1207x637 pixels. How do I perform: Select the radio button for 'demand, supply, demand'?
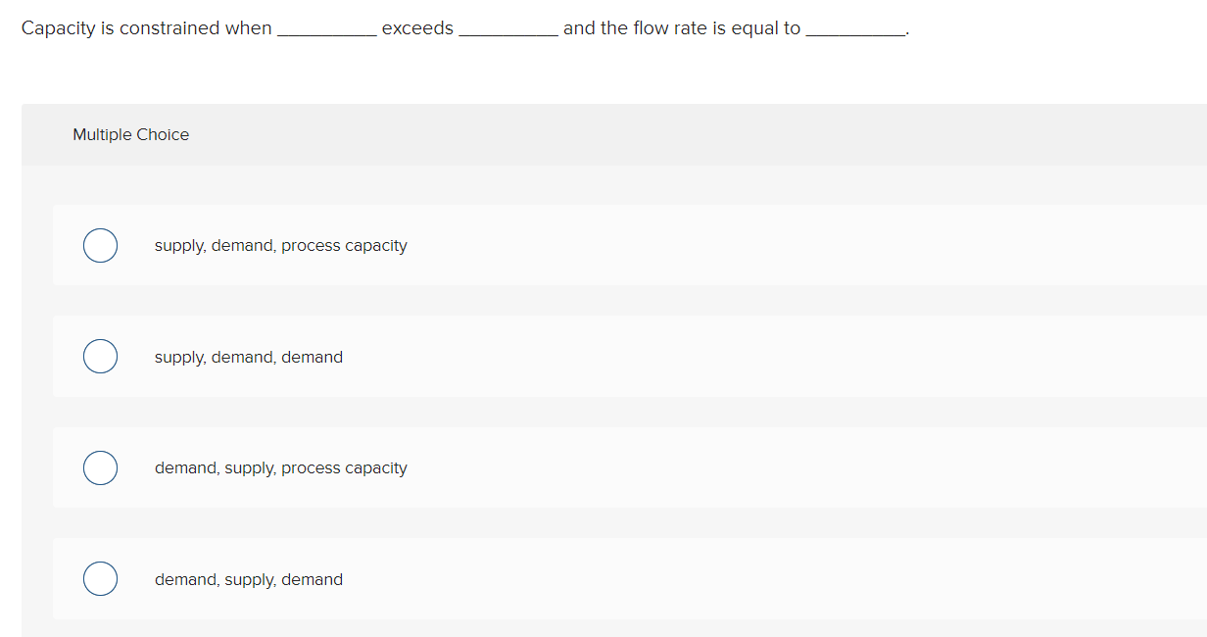[x=100, y=578]
